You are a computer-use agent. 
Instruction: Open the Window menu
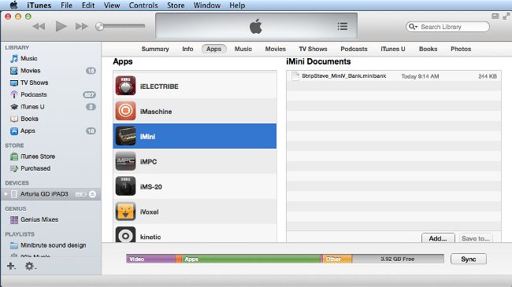[x=207, y=6]
